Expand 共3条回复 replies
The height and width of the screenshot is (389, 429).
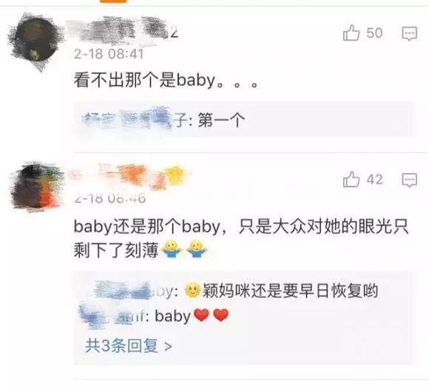(129, 346)
